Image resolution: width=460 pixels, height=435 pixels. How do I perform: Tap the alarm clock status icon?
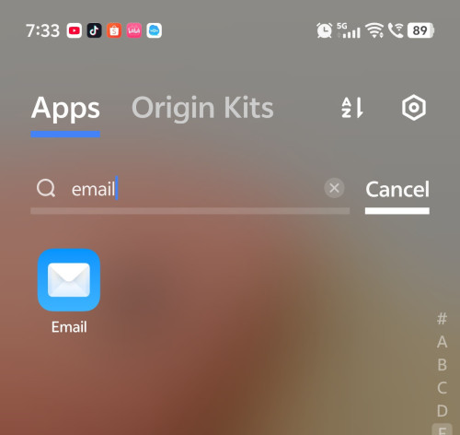(324, 30)
